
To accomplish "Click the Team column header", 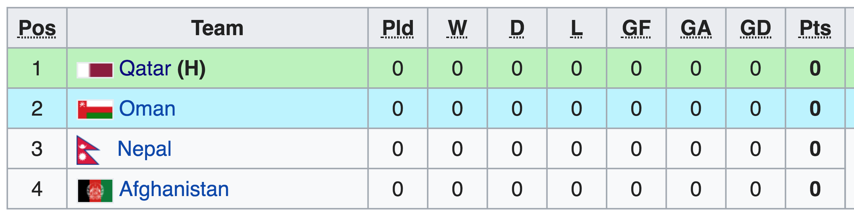I will (217, 28).
